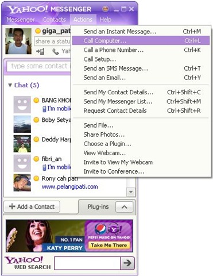Choose Send an Email entry

tap(141, 78)
